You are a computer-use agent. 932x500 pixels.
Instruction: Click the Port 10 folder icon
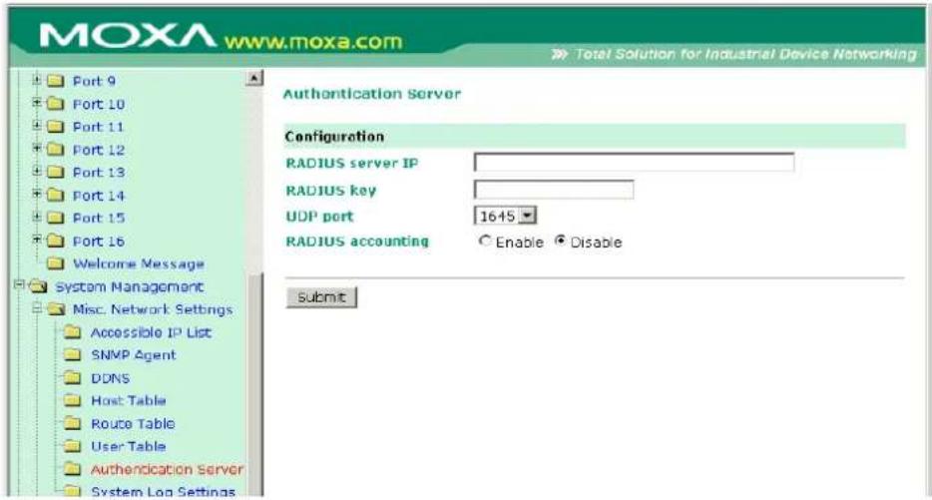pyautogui.click(x=55, y=104)
